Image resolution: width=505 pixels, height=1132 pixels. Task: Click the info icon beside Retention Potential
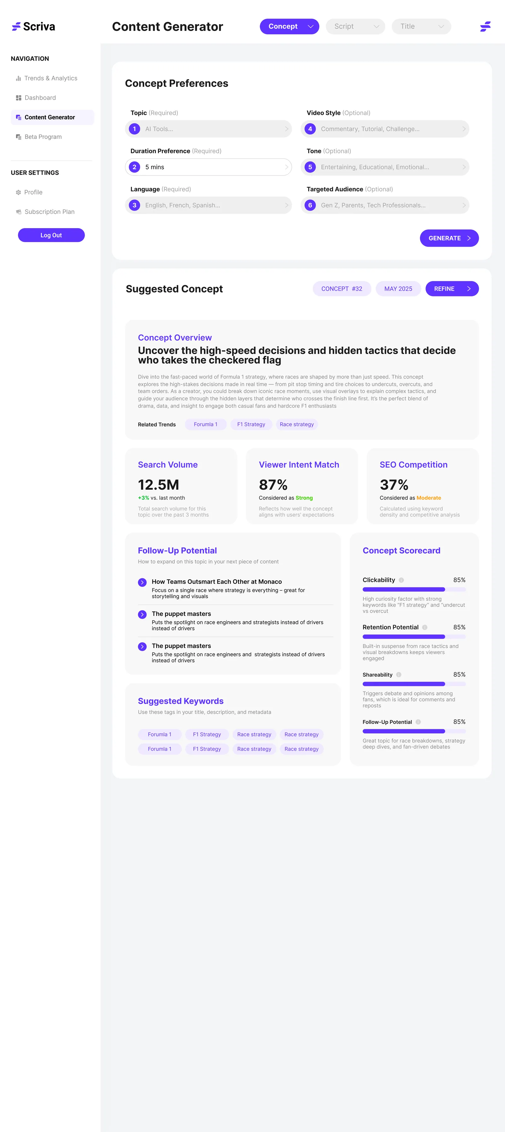[425, 628]
